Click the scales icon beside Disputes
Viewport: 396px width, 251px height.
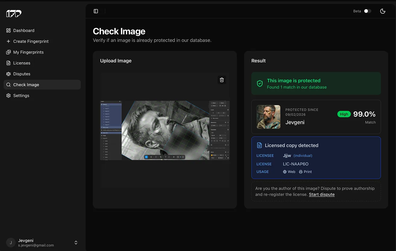[x=8, y=74]
